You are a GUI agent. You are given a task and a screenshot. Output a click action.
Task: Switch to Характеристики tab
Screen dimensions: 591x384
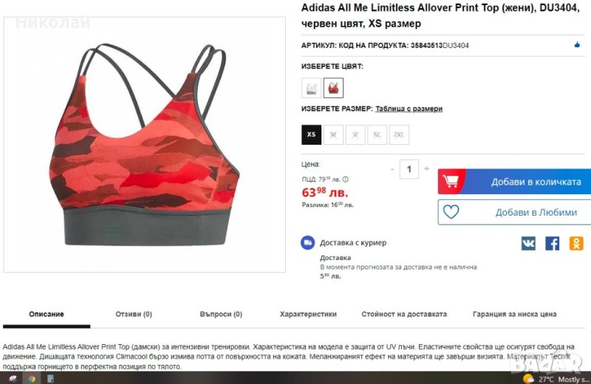click(308, 314)
